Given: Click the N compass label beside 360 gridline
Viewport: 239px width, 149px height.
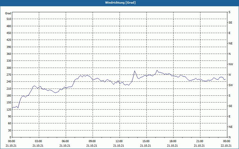Looking at the screenshot, I should [229, 54].
